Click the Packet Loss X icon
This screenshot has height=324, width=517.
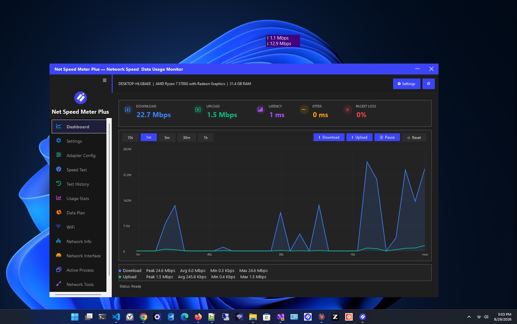347,110
